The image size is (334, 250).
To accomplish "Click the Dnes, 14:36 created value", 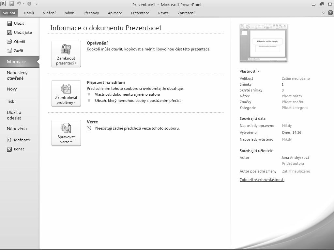I will 292,132.
